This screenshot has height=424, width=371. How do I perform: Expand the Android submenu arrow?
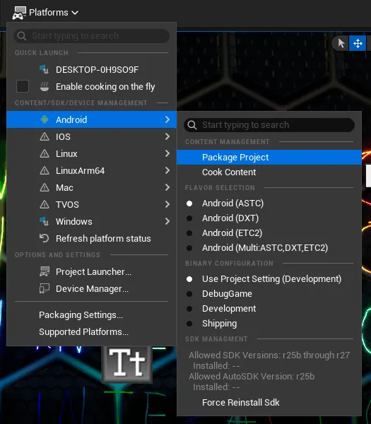tap(167, 119)
